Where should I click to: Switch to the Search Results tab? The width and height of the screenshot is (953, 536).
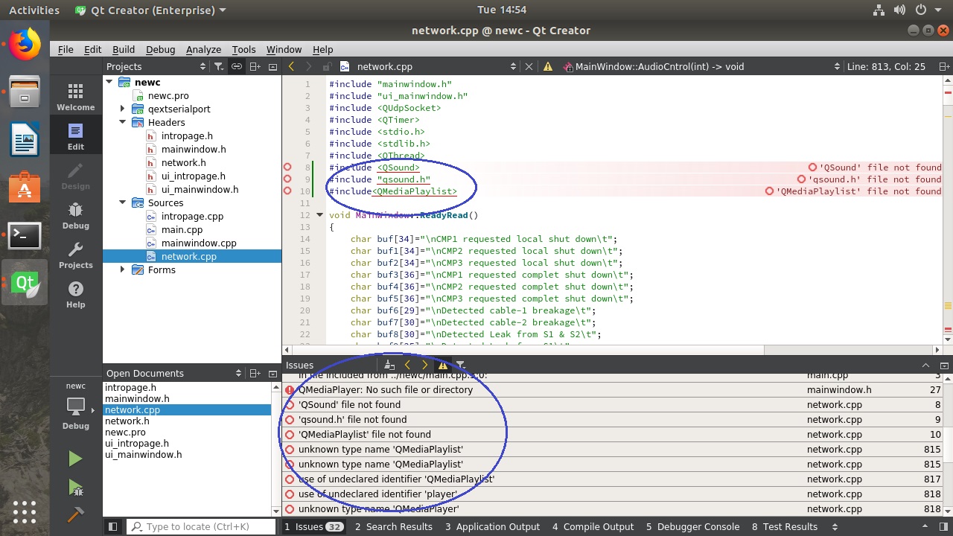point(393,526)
